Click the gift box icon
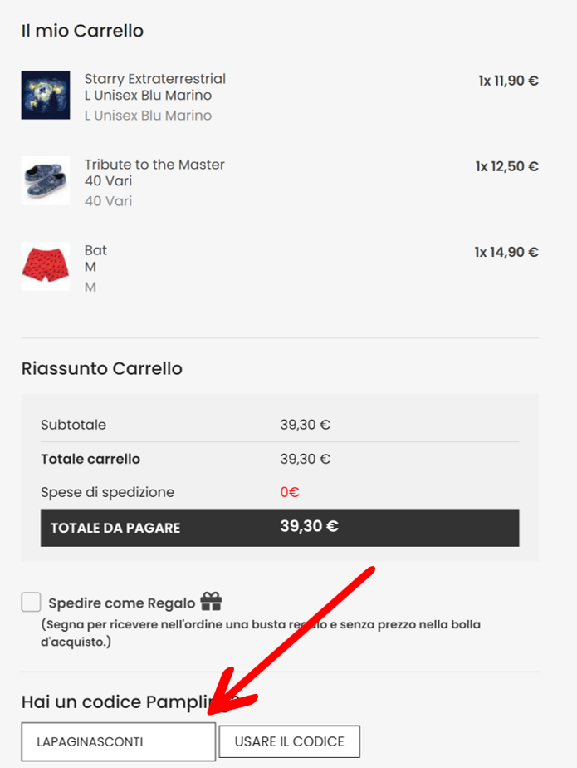This screenshot has width=577, height=768. coord(211,601)
